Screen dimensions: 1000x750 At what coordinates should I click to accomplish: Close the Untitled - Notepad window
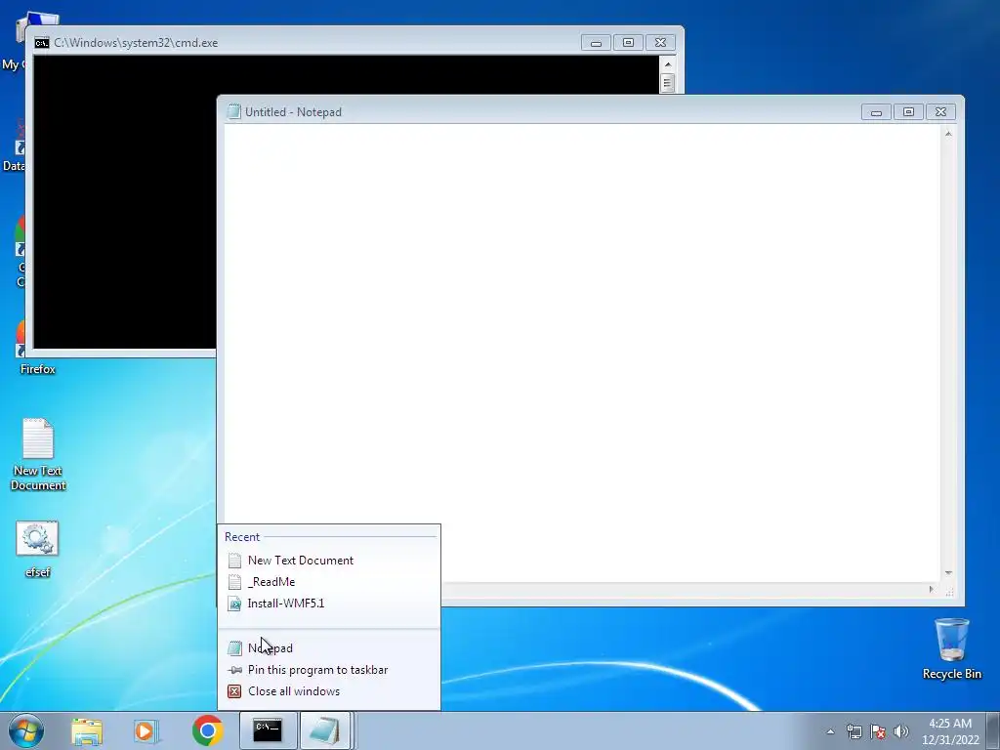coord(940,112)
